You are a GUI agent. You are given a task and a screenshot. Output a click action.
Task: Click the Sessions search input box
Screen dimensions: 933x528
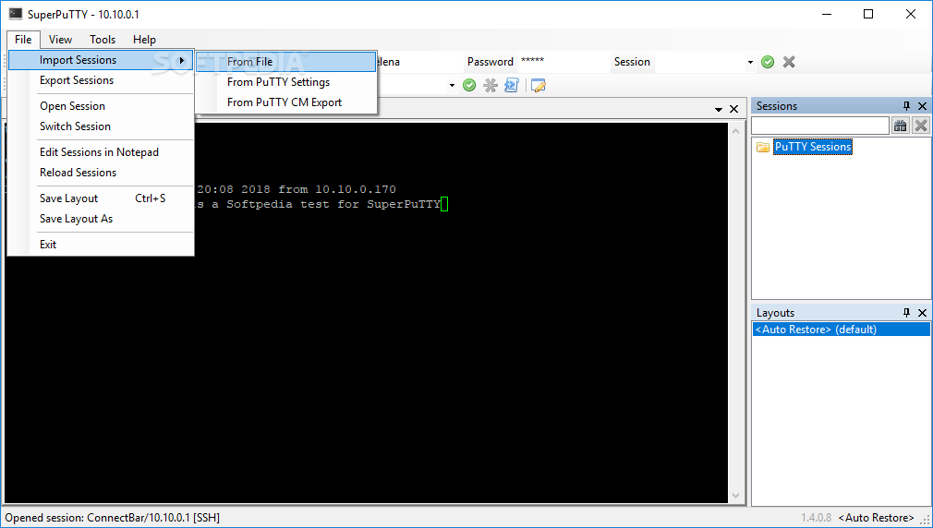820,126
